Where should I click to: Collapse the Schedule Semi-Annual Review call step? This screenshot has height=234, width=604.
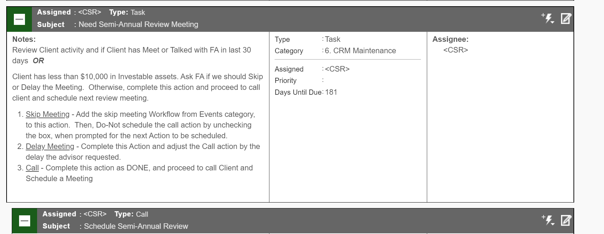pyautogui.click(x=25, y=221)
